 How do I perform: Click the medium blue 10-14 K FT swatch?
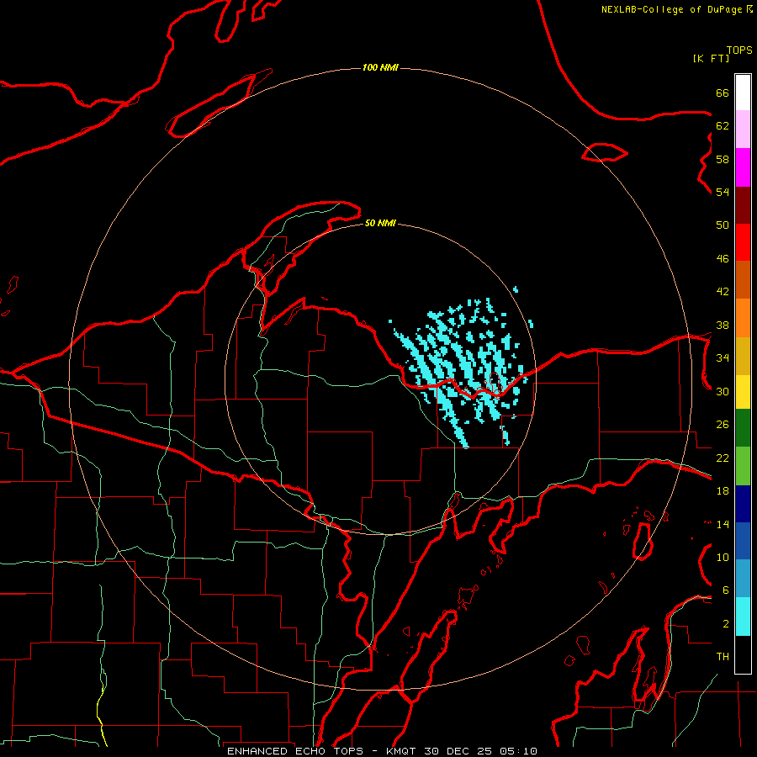click(743, 541)
